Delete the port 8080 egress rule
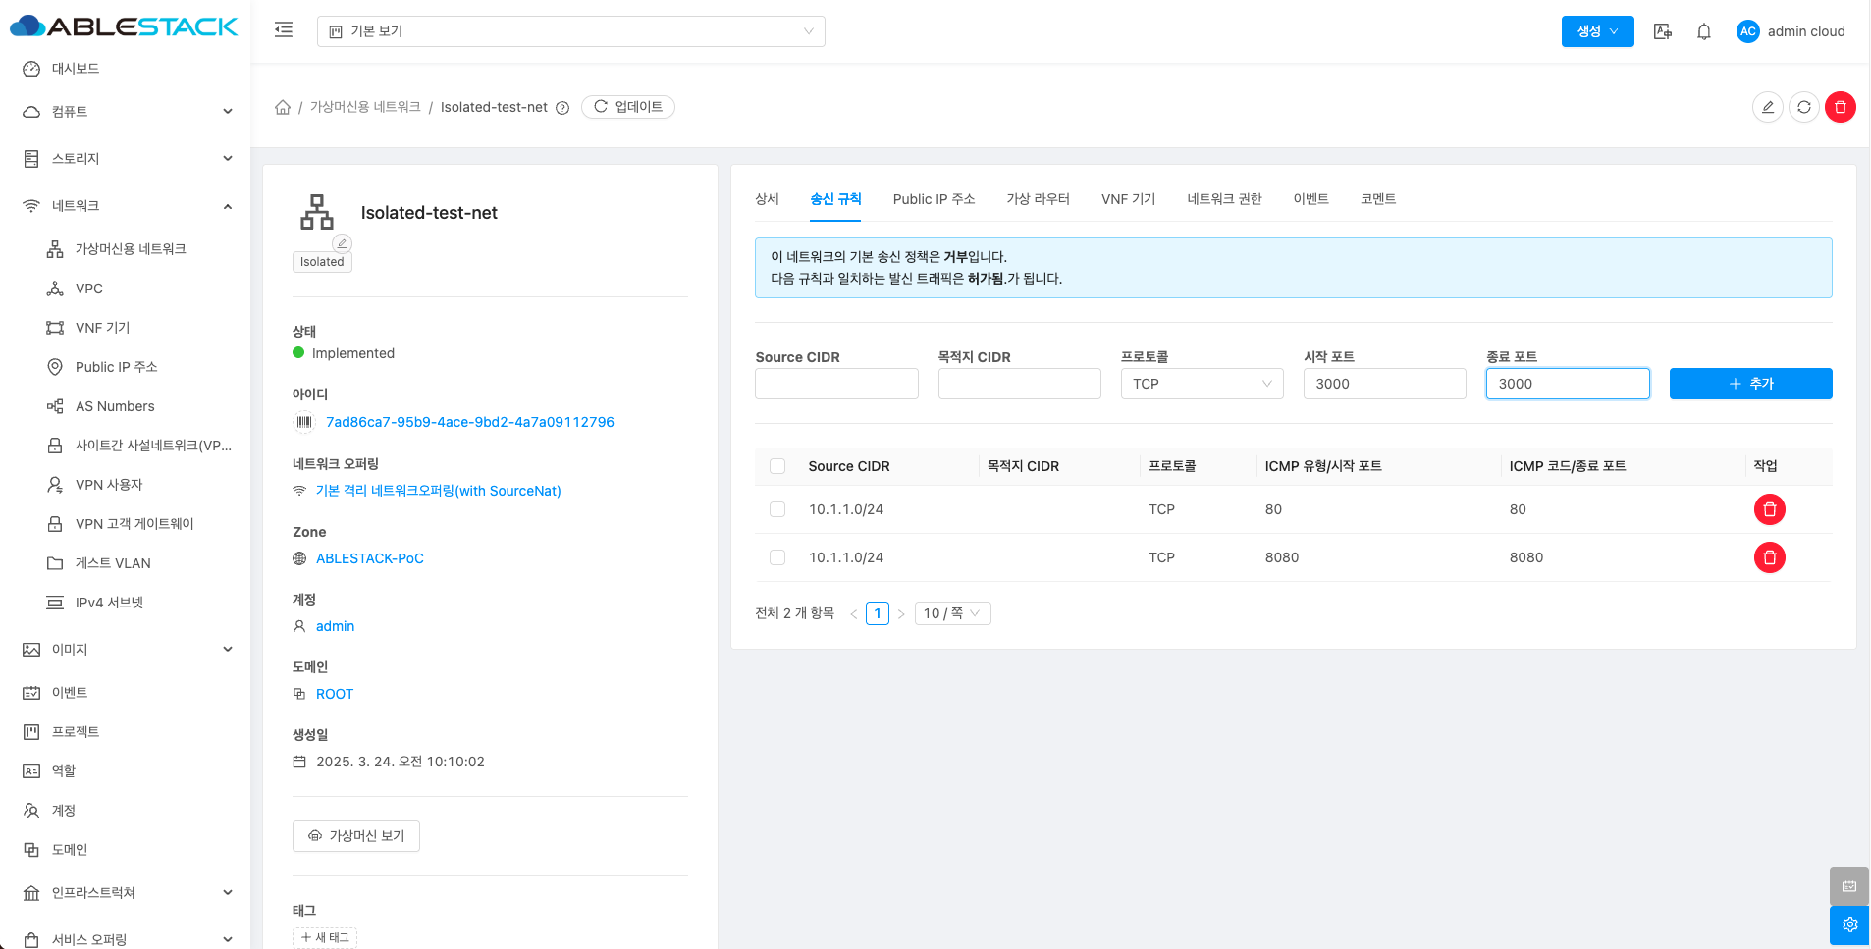 pos(1769,557)
